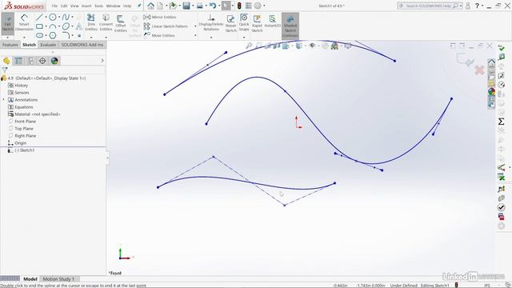Select the Smart Dimension tool
The image size is (512, 288).
pos(24,23)
